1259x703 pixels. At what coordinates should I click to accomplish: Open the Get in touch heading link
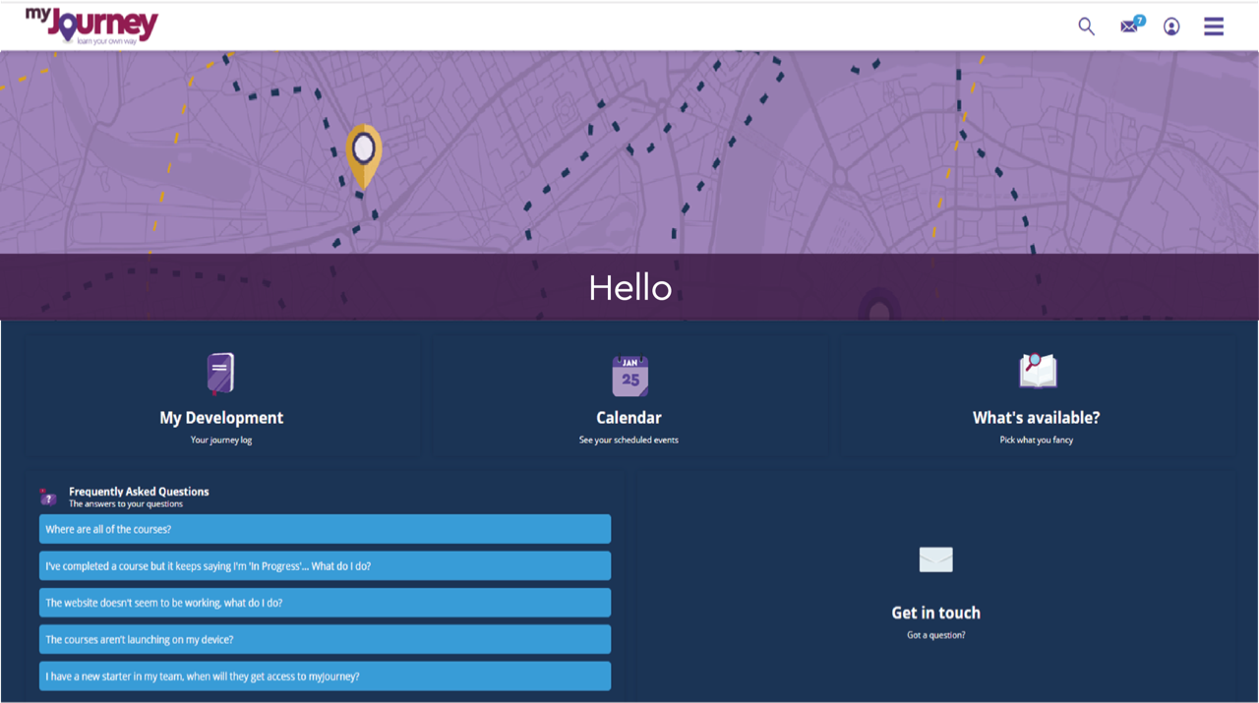click(935, 613)
